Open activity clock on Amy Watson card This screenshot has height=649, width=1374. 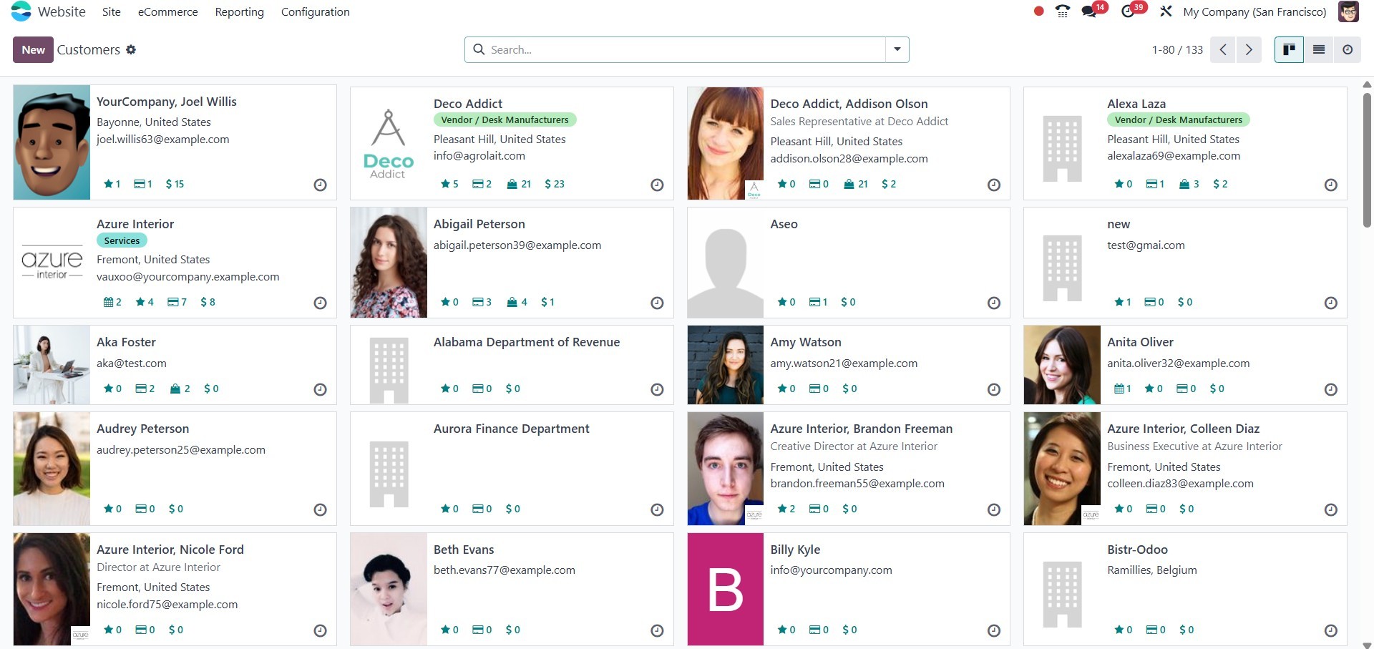point(994,390)
